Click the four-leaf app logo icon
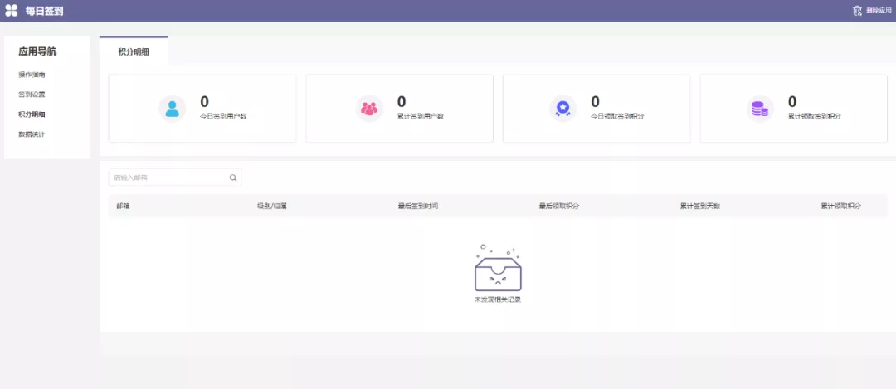The width and height of the screenshot is (896, 389). click(x=12, y=10)
